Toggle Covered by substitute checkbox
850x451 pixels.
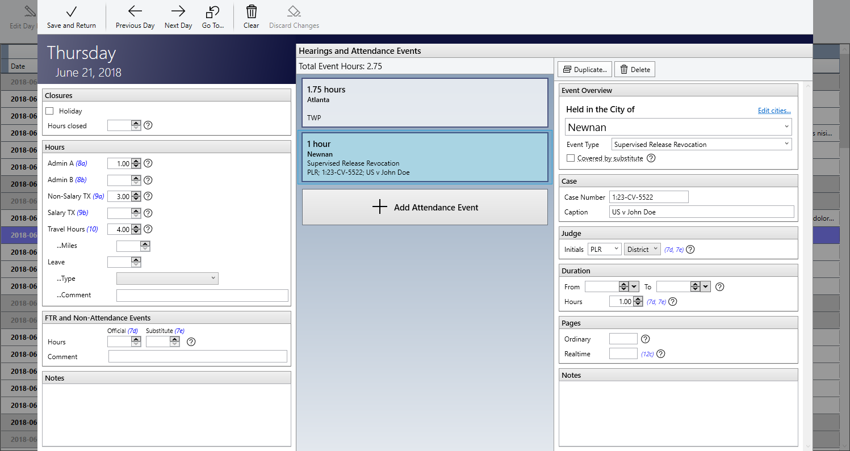coord(571,158)
